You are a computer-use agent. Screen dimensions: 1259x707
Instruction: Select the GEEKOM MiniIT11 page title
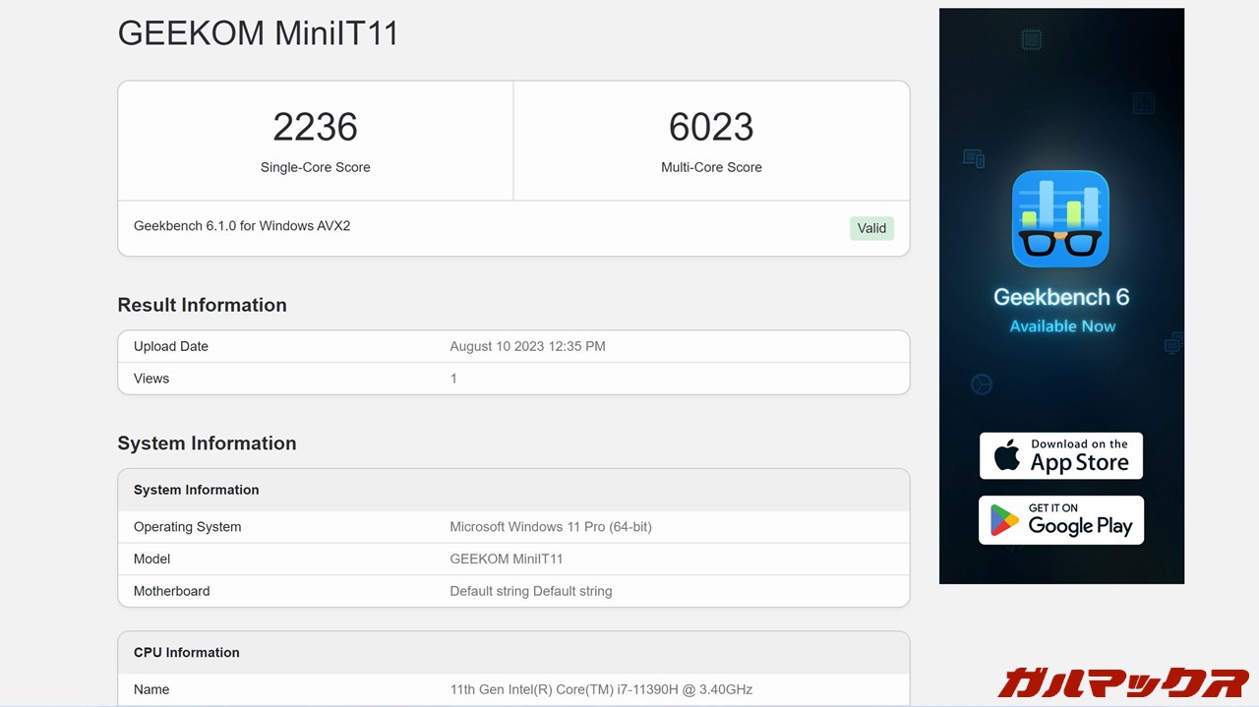click(x=258, y=32)
